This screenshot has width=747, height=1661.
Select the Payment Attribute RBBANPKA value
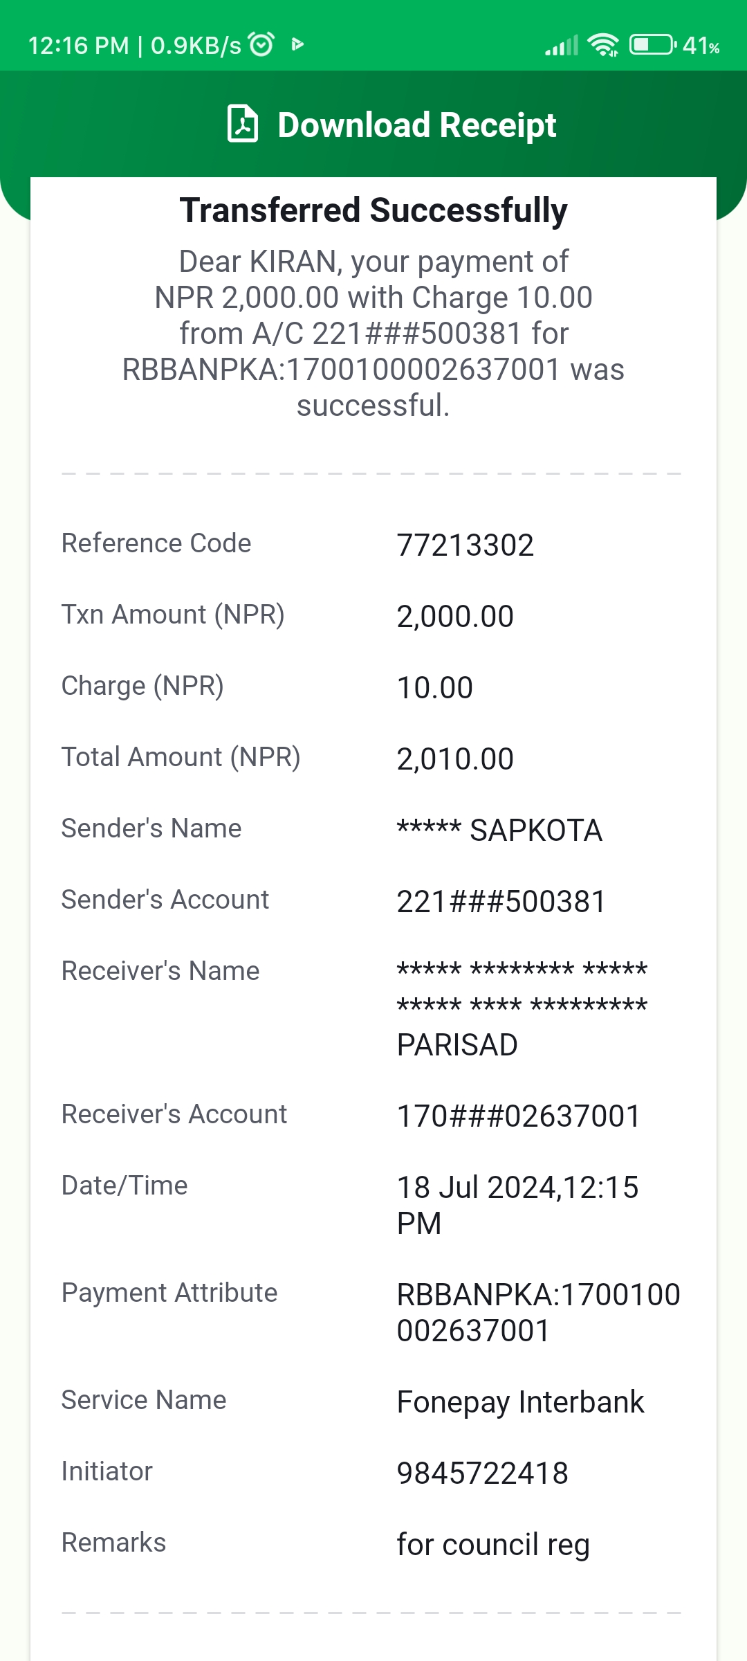pos(539,1313)
